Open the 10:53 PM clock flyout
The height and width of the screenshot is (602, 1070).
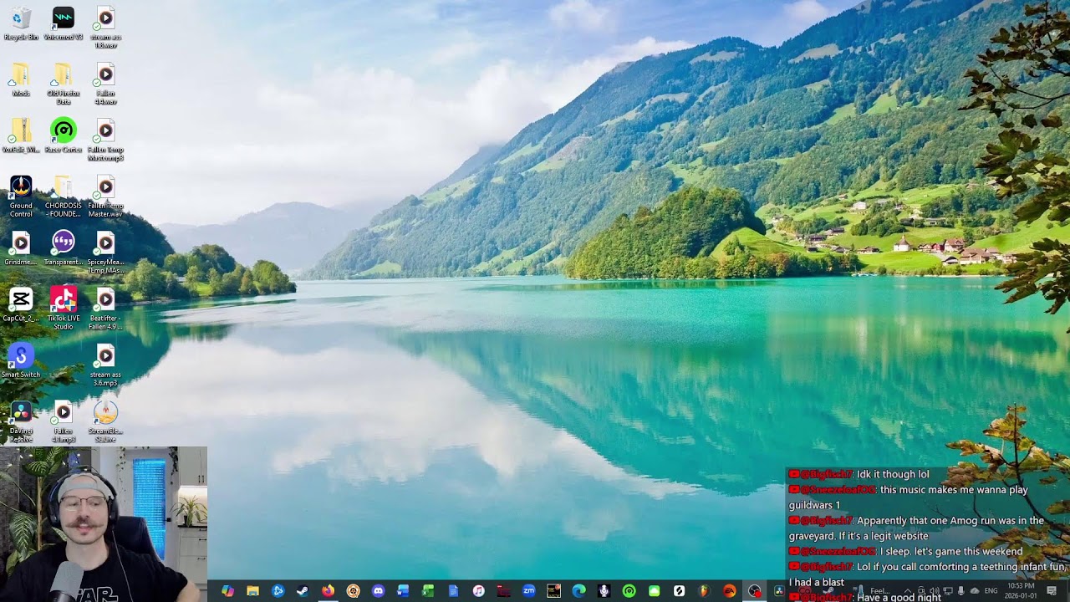coord(1022,591)
